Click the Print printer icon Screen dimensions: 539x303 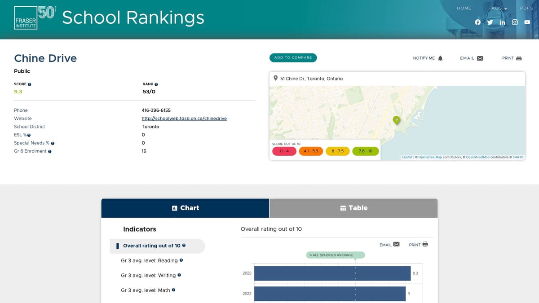tap(520, 57)
